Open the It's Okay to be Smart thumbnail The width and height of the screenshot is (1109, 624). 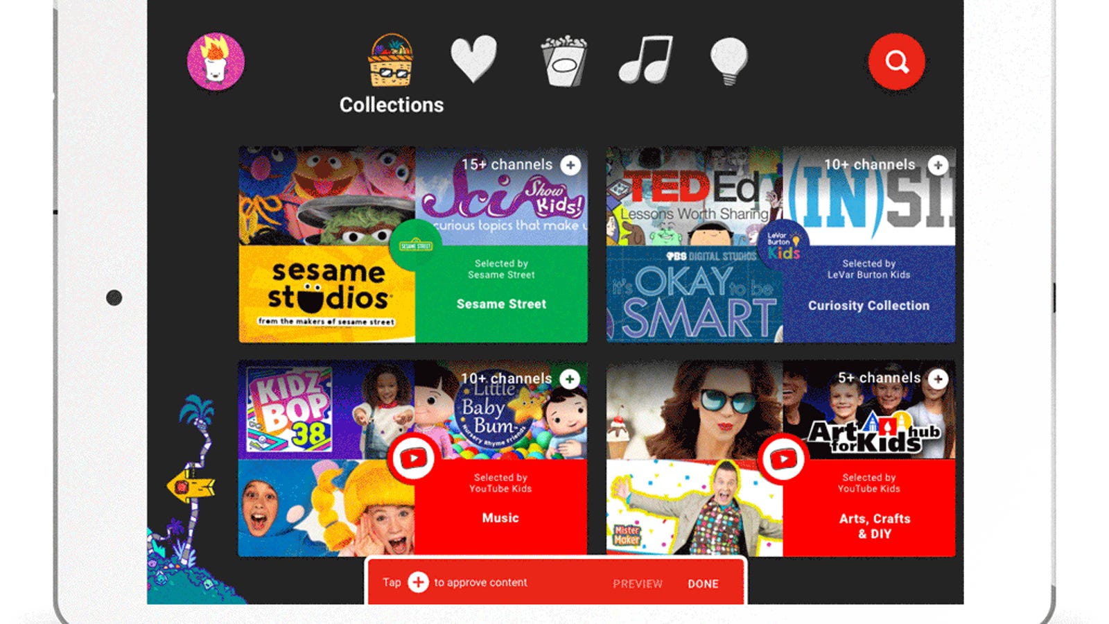(x=695, y=294)
